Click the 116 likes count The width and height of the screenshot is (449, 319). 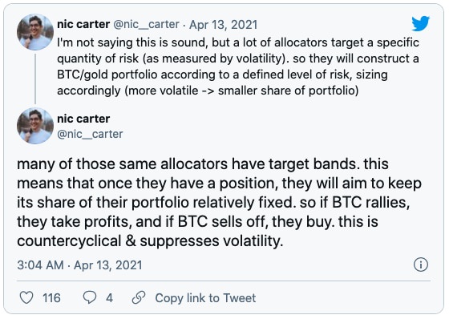(x=51, y=298)
